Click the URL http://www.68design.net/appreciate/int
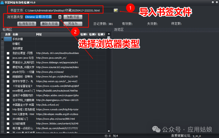This screenshot has width=219, height=138. [x=57, y=62]
